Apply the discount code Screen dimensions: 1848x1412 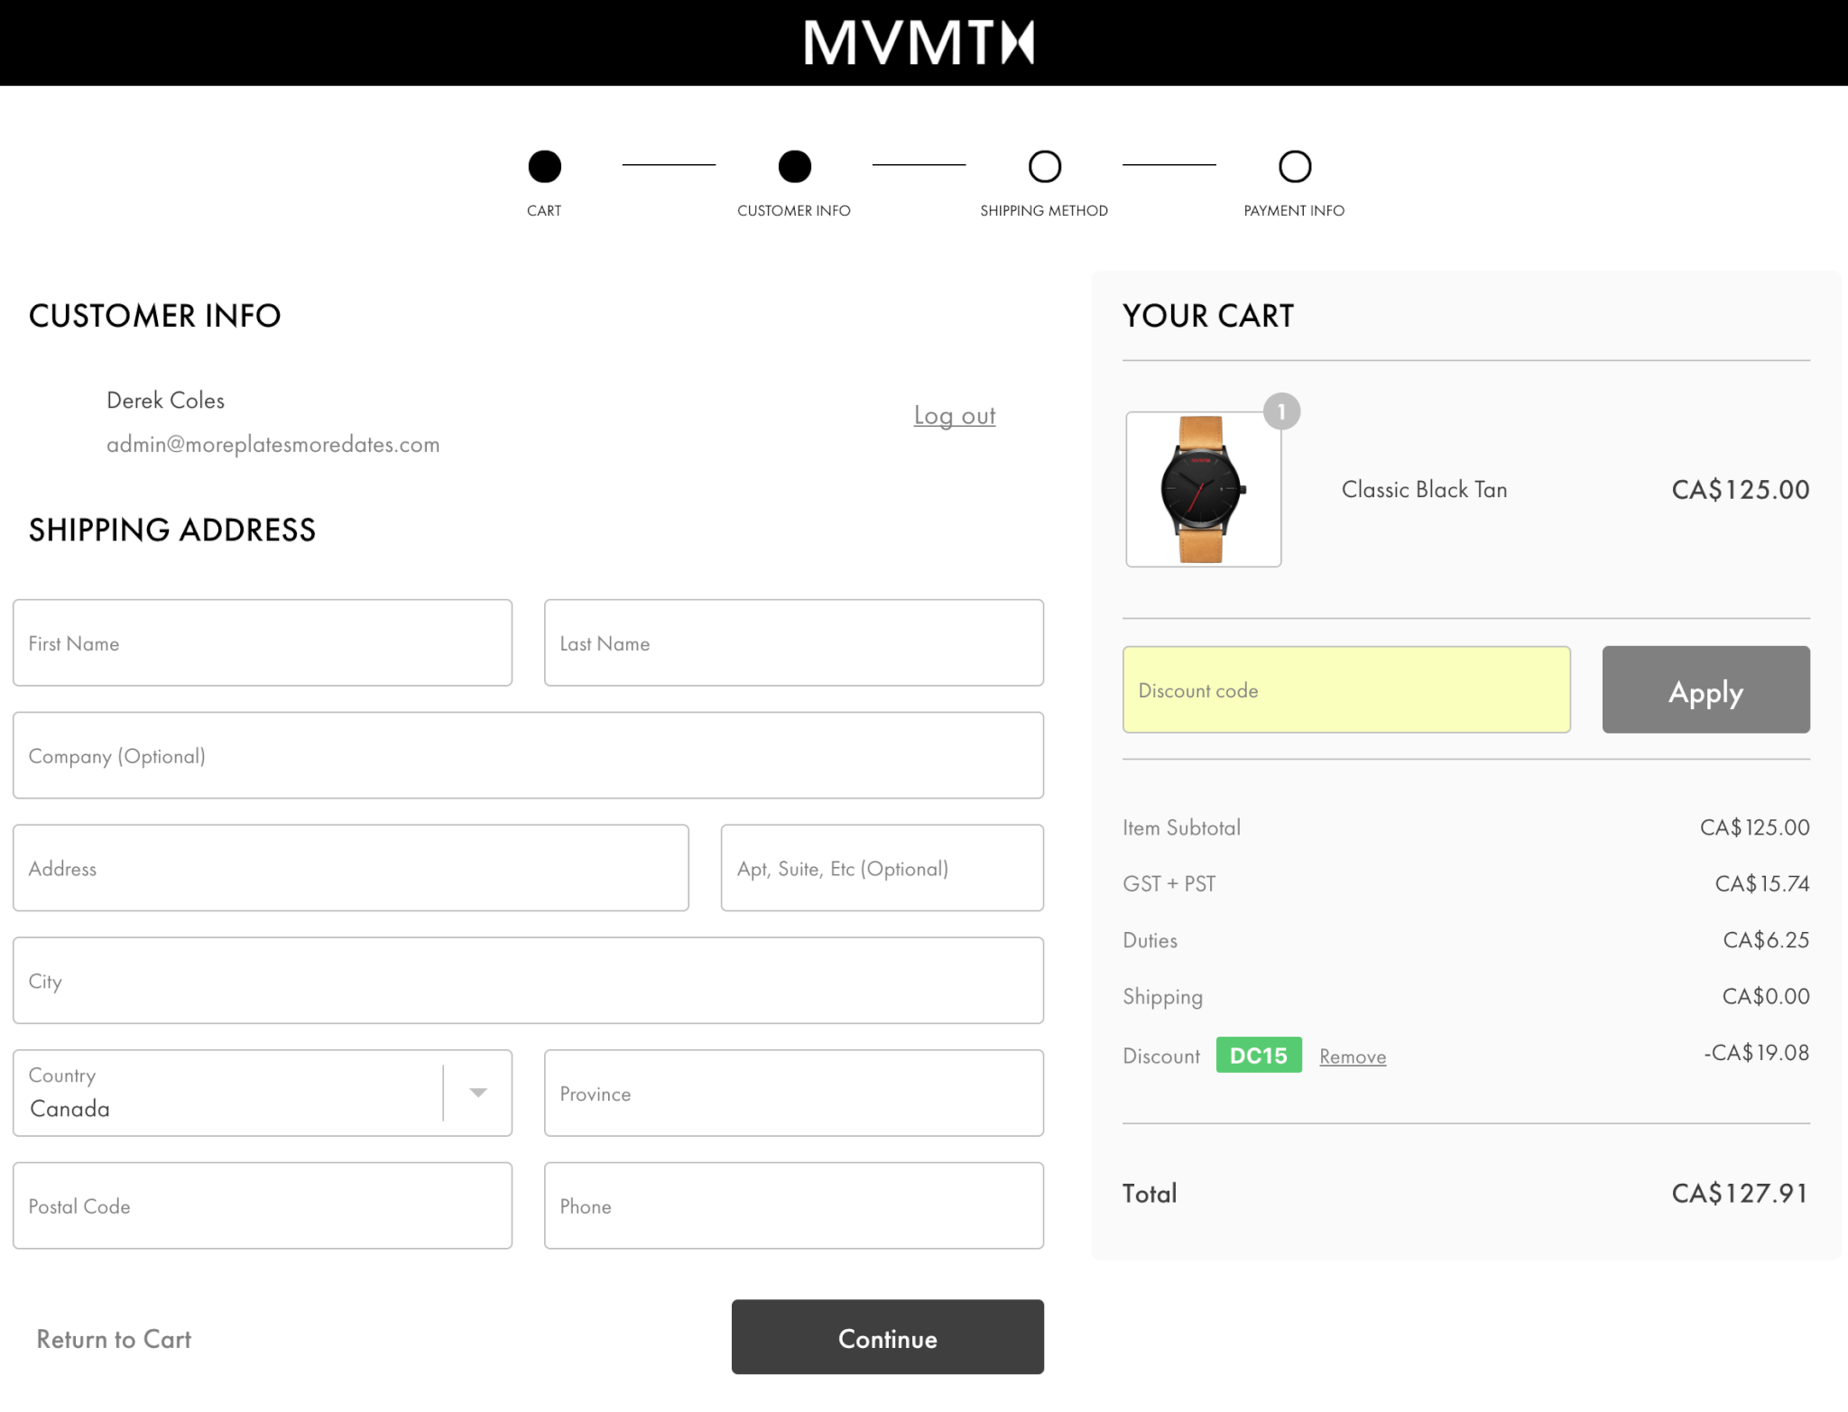coord(1705,689)
